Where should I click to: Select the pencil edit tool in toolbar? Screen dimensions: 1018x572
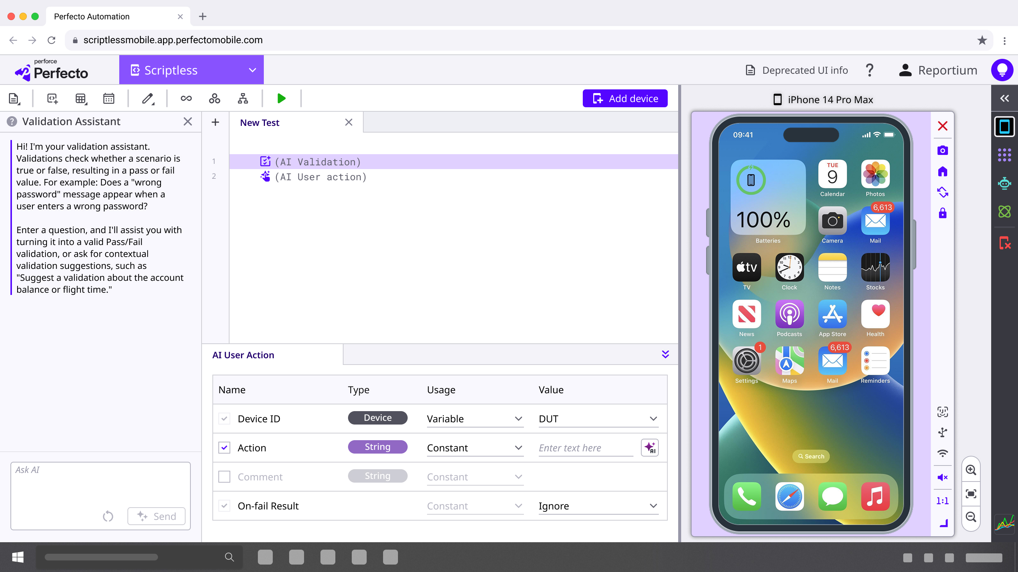[148, 98]
